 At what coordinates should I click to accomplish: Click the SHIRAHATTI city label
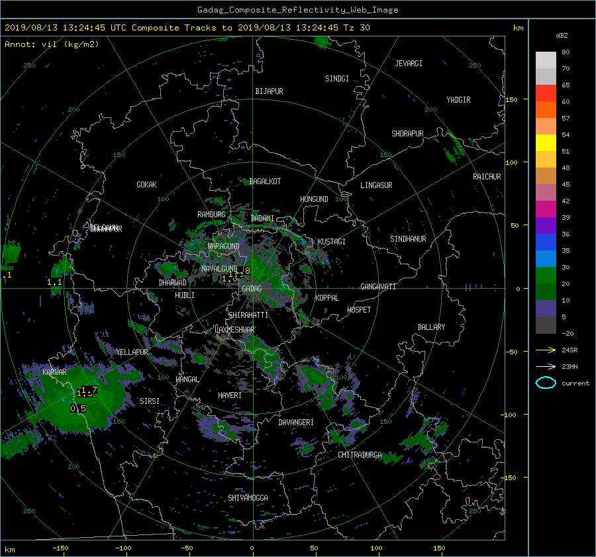[x=248, y=315]
